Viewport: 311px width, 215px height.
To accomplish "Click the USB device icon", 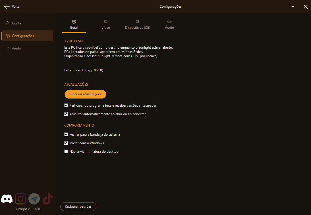I will [138, 21].
